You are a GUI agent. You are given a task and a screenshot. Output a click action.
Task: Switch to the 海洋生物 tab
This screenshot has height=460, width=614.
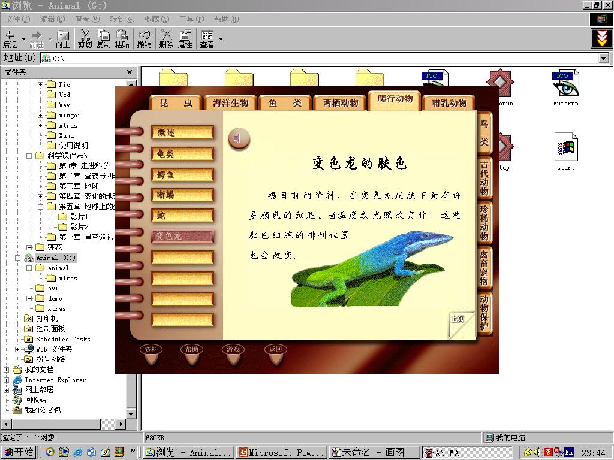tap(231, 103)
